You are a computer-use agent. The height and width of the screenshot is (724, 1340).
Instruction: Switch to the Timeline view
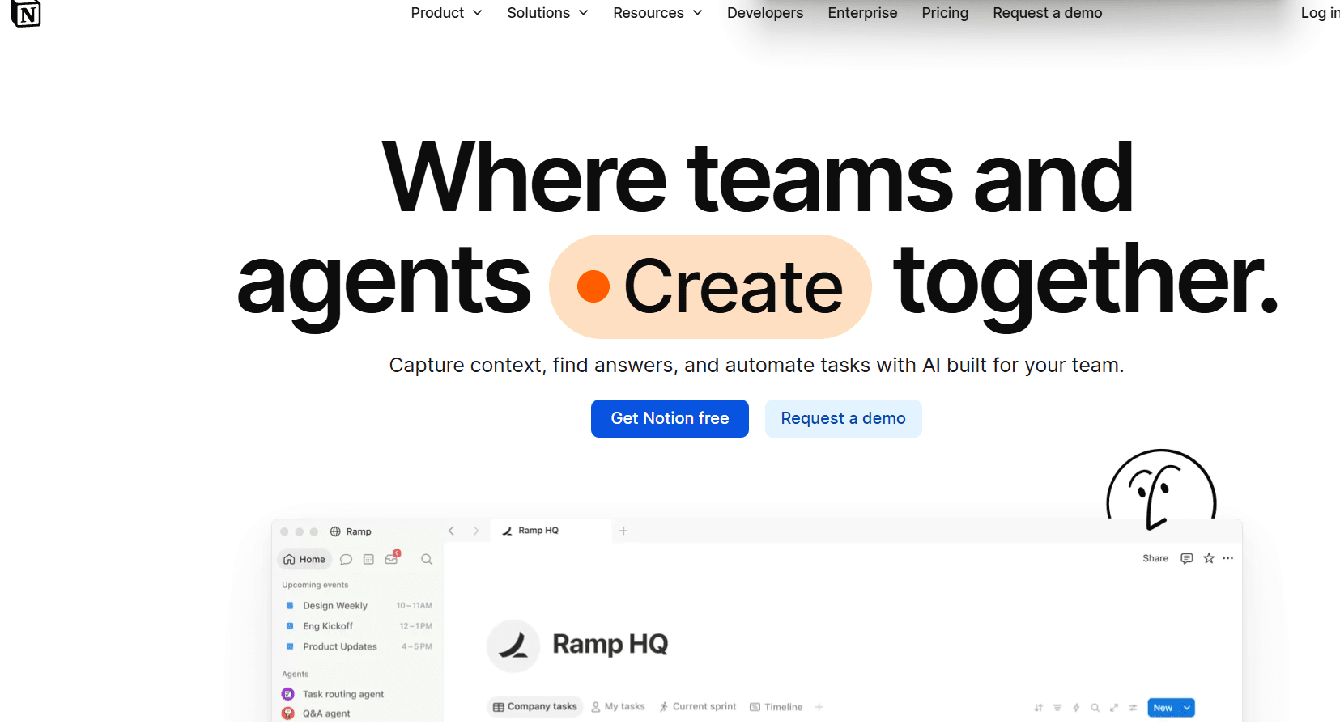pos(776,707)
